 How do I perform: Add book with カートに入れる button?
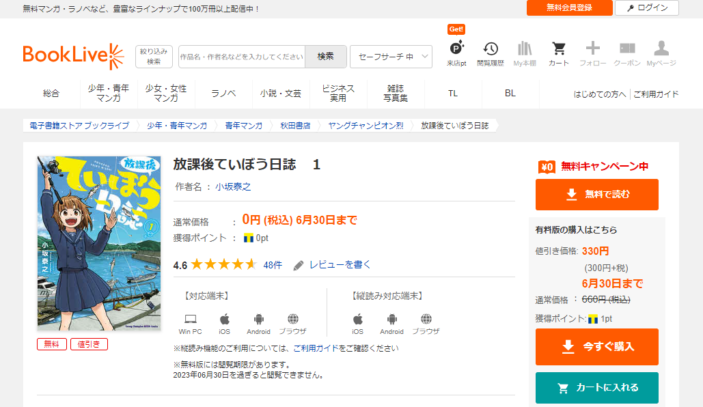(596, 388)
